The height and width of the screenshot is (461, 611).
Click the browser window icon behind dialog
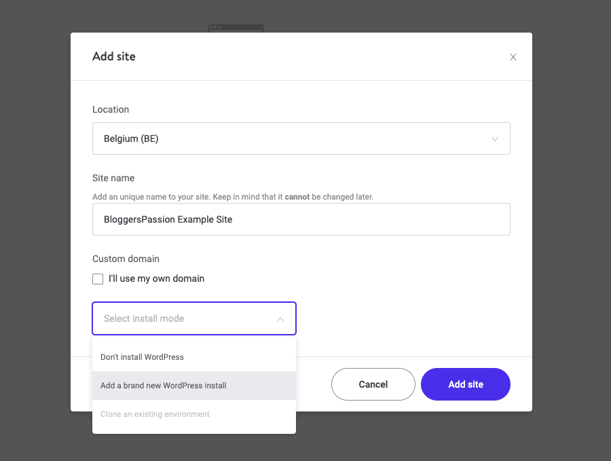click(236, 28)
